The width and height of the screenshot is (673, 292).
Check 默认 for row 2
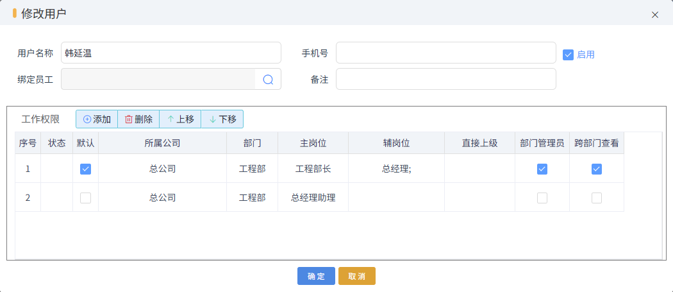pos(85,198)
